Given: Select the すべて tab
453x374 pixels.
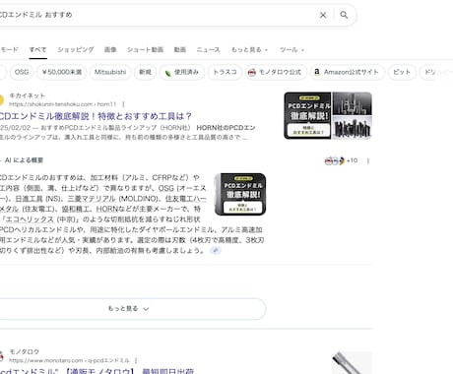Looking at the screenshot, I should pyautogui.click(x=37, y=49).
